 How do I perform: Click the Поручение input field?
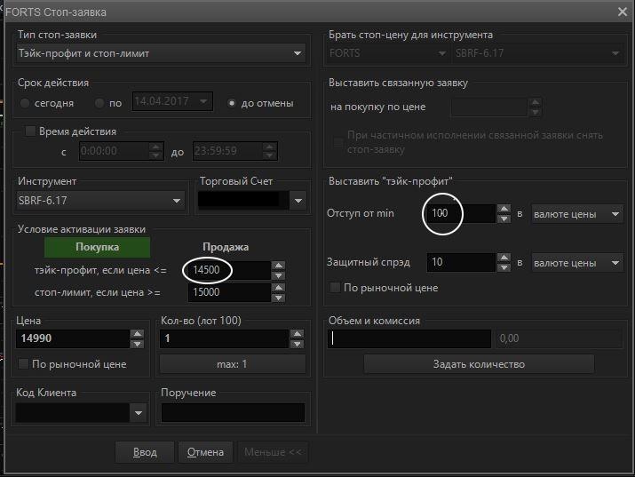tap(232, 412)
